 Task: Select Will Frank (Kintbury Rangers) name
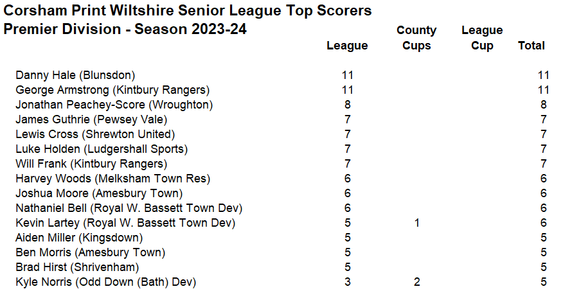pyautogui.click(x=91, y=164)
